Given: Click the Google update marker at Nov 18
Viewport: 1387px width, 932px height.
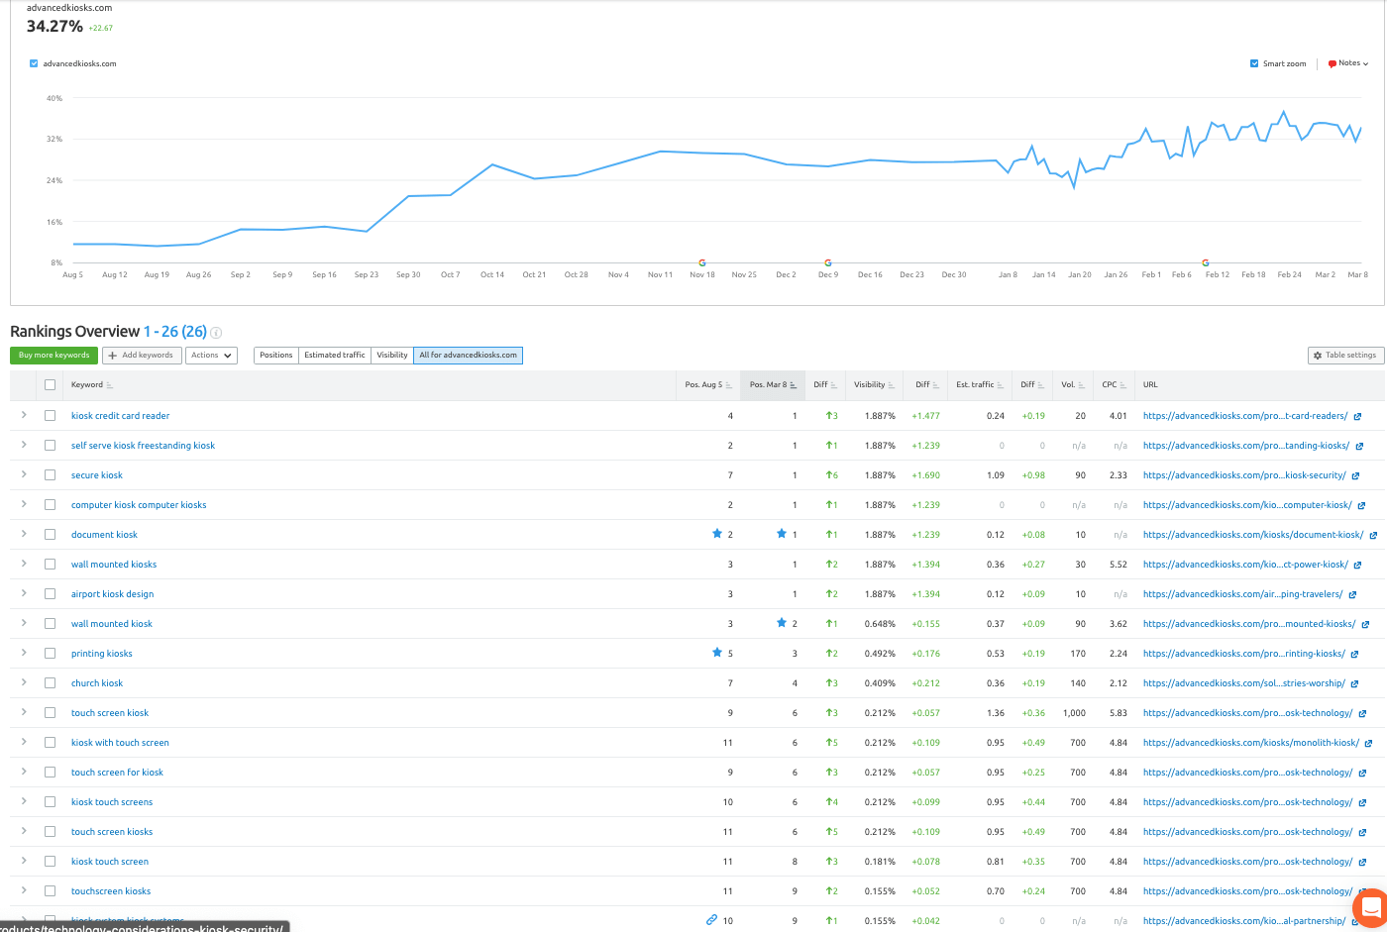Looking at the screenshot, I should [x=702, y=262].
